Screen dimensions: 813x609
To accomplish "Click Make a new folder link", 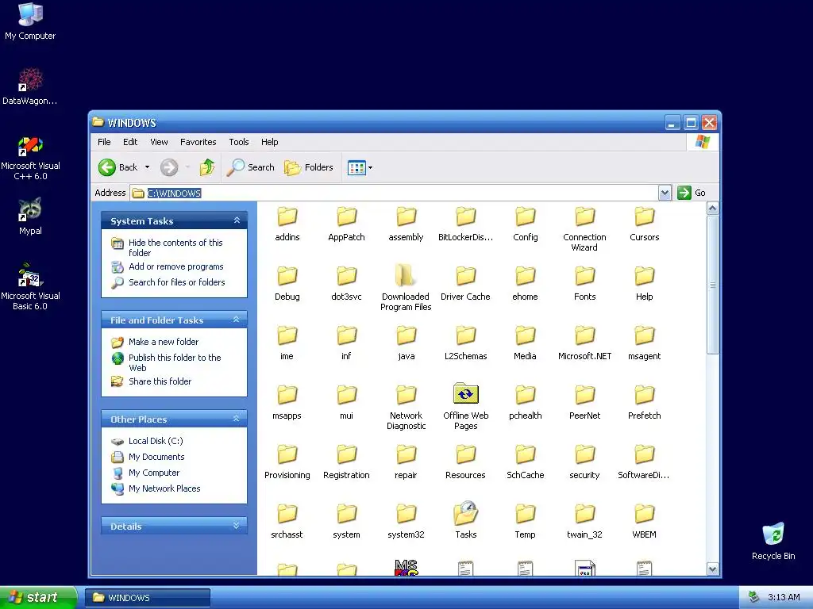I will 164,342.
